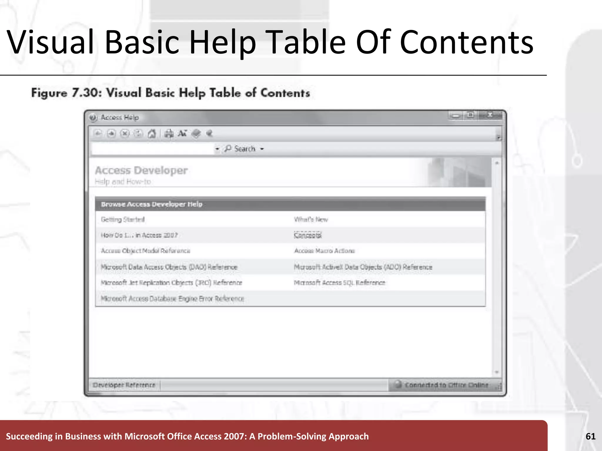The height and width of the screenshot is (451, 602).
Task: Open Access Object Model Reference
Action: click(146, 251)
